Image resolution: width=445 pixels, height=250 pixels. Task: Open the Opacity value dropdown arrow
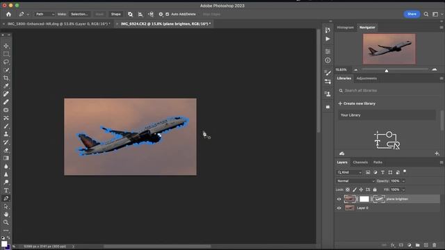point(403,181)
